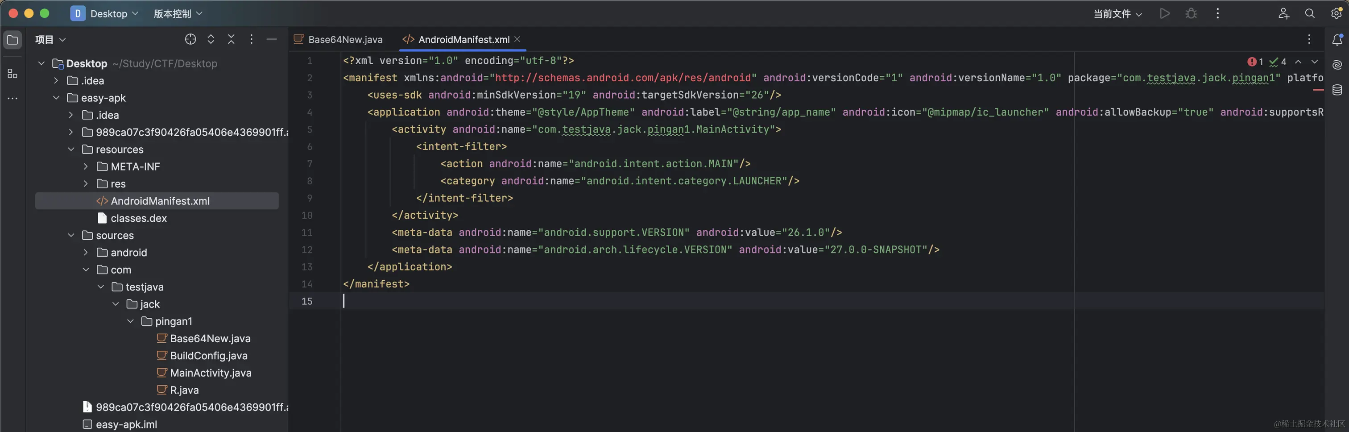The width and height of the screenshot is (1349, 432).
Task: Open the Structure tool window icon
Action: click(12, 74)
